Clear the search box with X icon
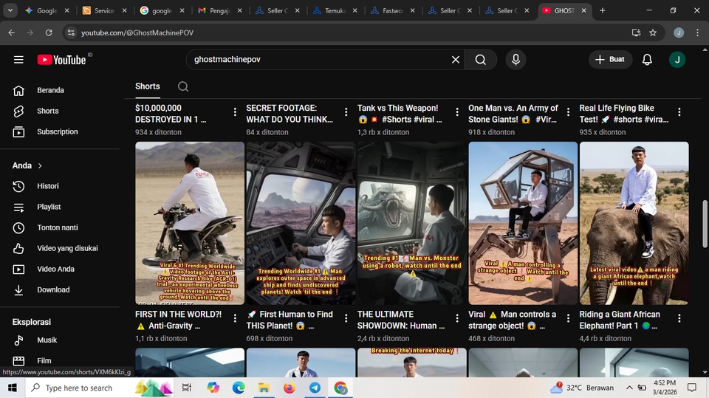 click(456, 60)
